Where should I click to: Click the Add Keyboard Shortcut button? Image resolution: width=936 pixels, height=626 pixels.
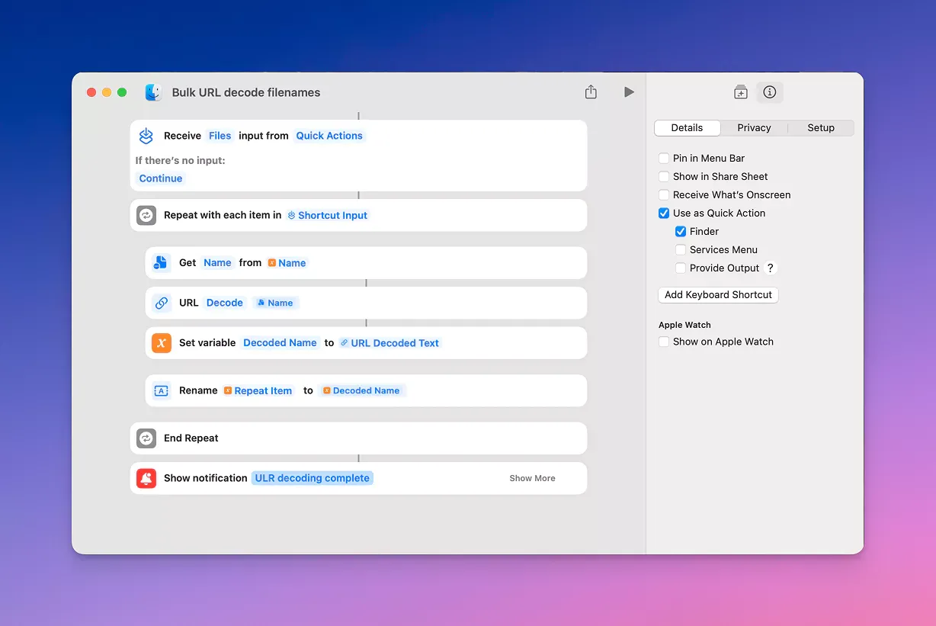click(x=717, y=294)
